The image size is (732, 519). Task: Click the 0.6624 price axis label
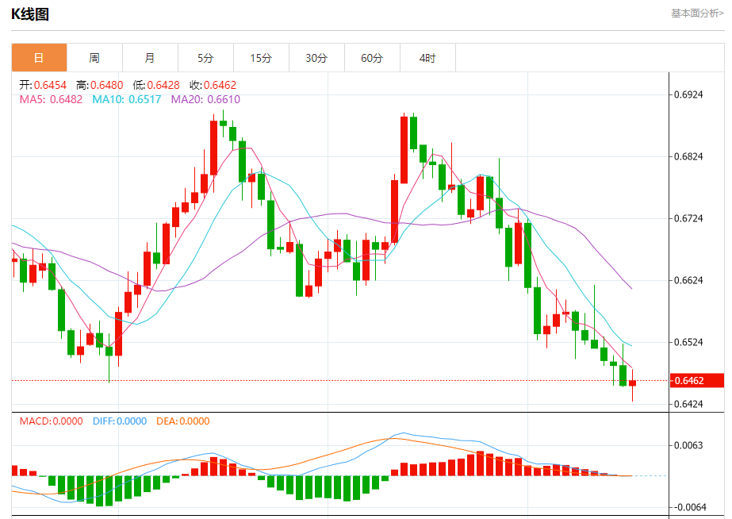tap(688, 280)
